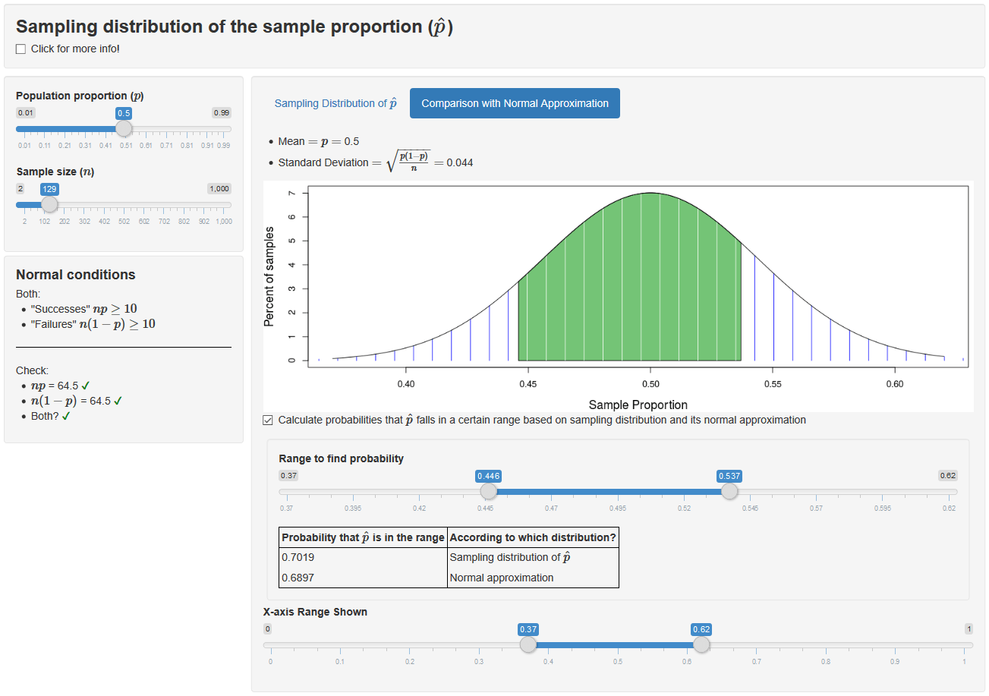Click the 702 tick on the Sample size slider
The image size is (989, 696).
pyautogui.click(x=164, y=205)
